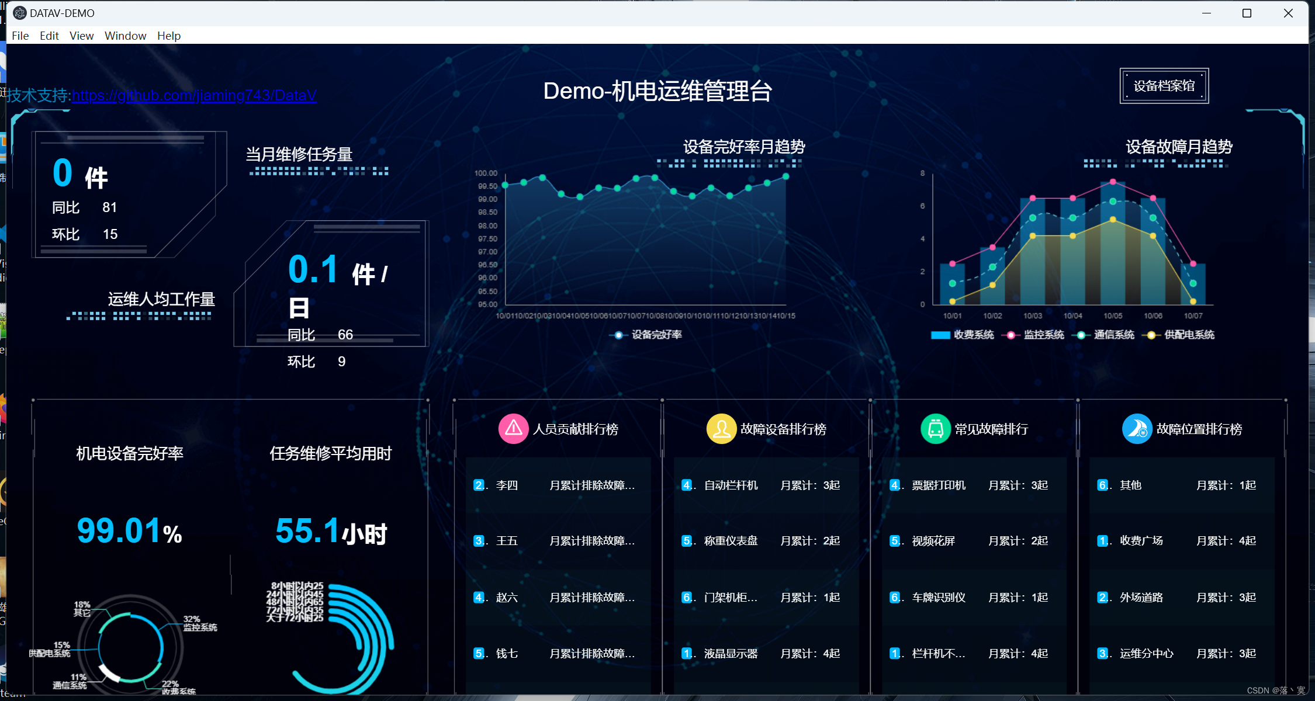Click the DATAV-DEMO app icon in title bar
Screen dimensions: 1315x701
click(x=20, y=13)
